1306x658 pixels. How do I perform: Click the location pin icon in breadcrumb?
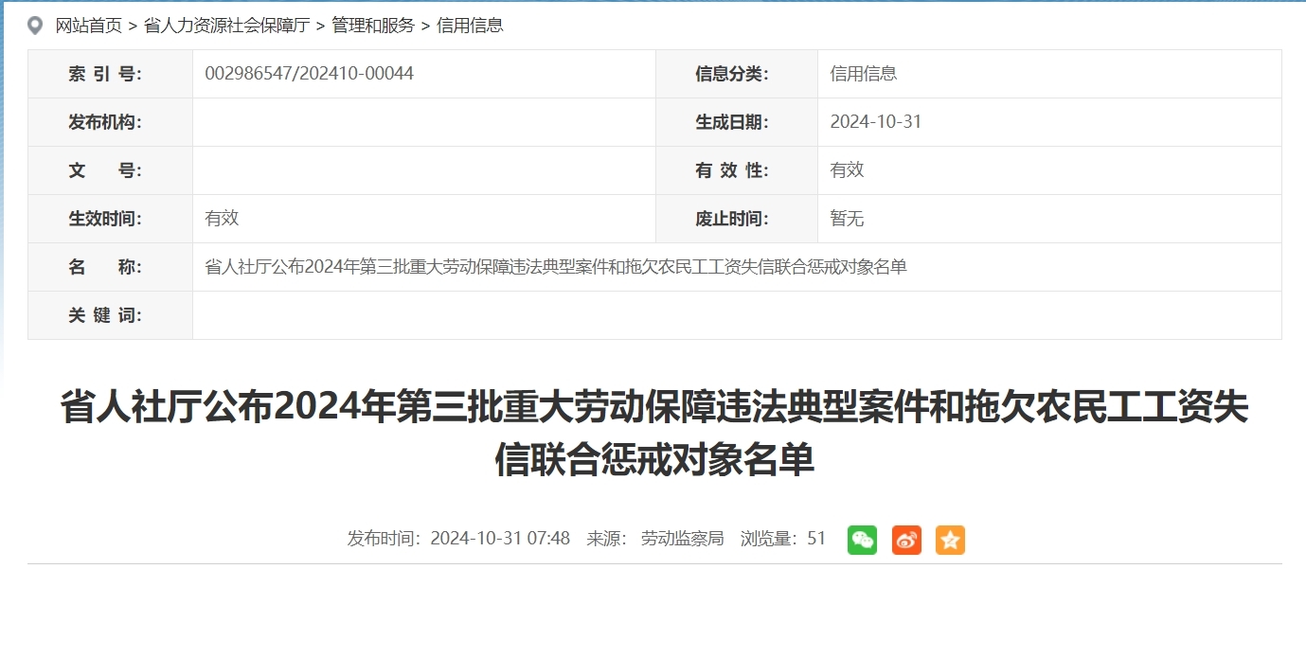point(36,26)
